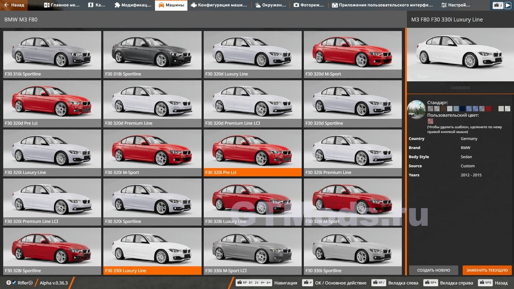
Task: Choose the F30 320i M-Sport car
Action: tap(152, 153)
